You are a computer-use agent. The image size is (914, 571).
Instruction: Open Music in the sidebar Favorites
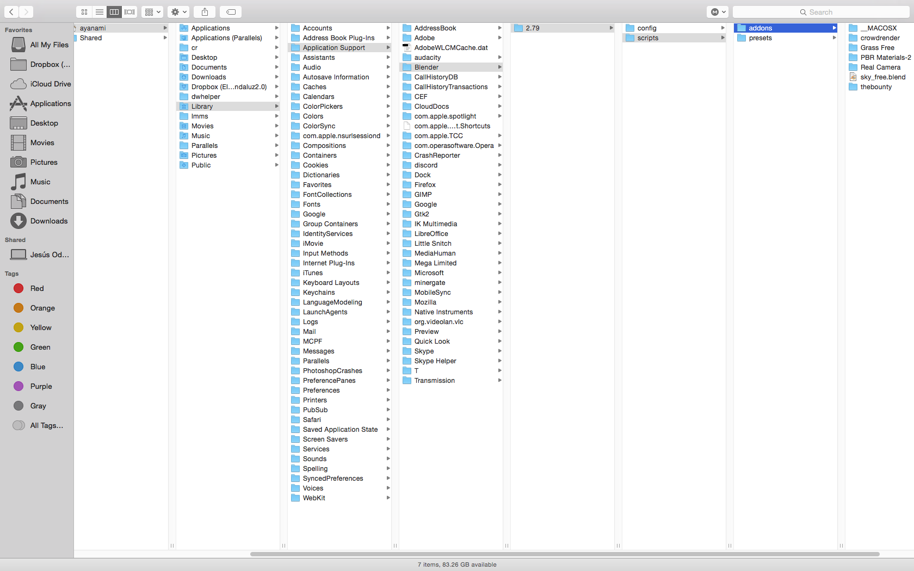pos(37,182)
